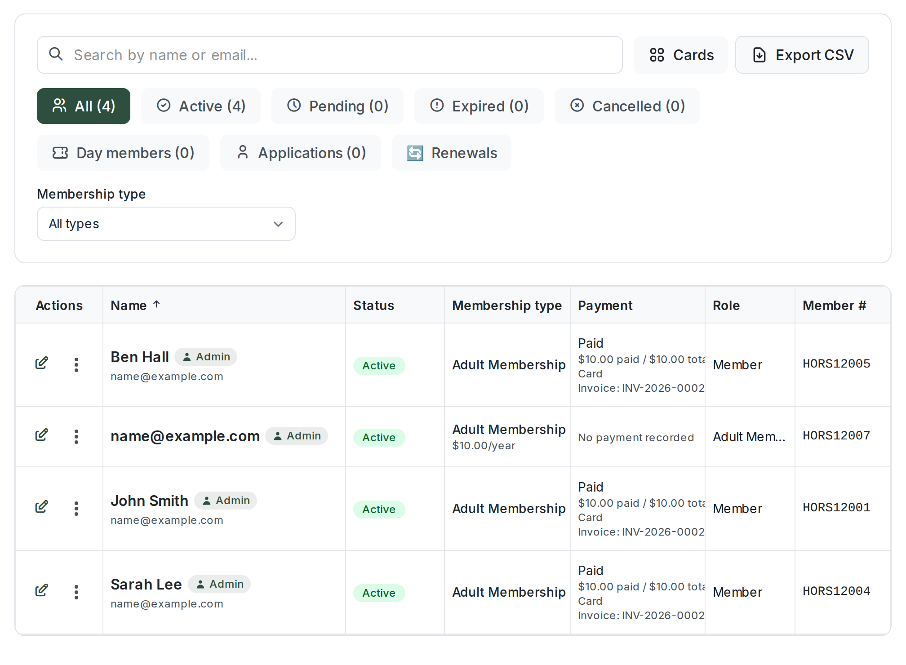Screen dimensions: 906x665
Task: Show Cancelled (0) members
Action: (x=627, y=106)
